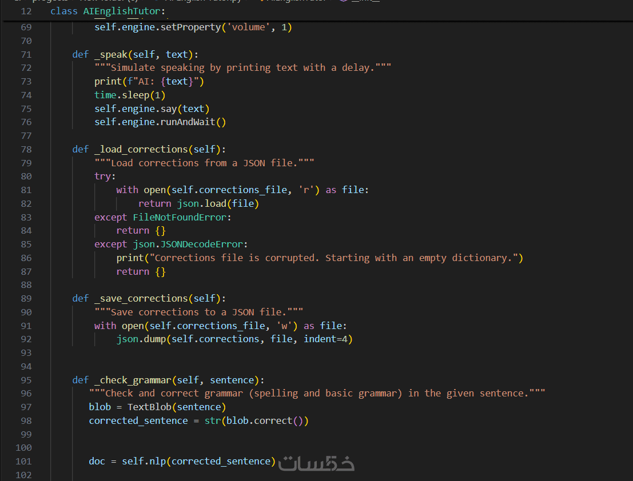The image size is (633, 481).
Task: Click line number 71 in gutter
Action: [x=26, y=54]
